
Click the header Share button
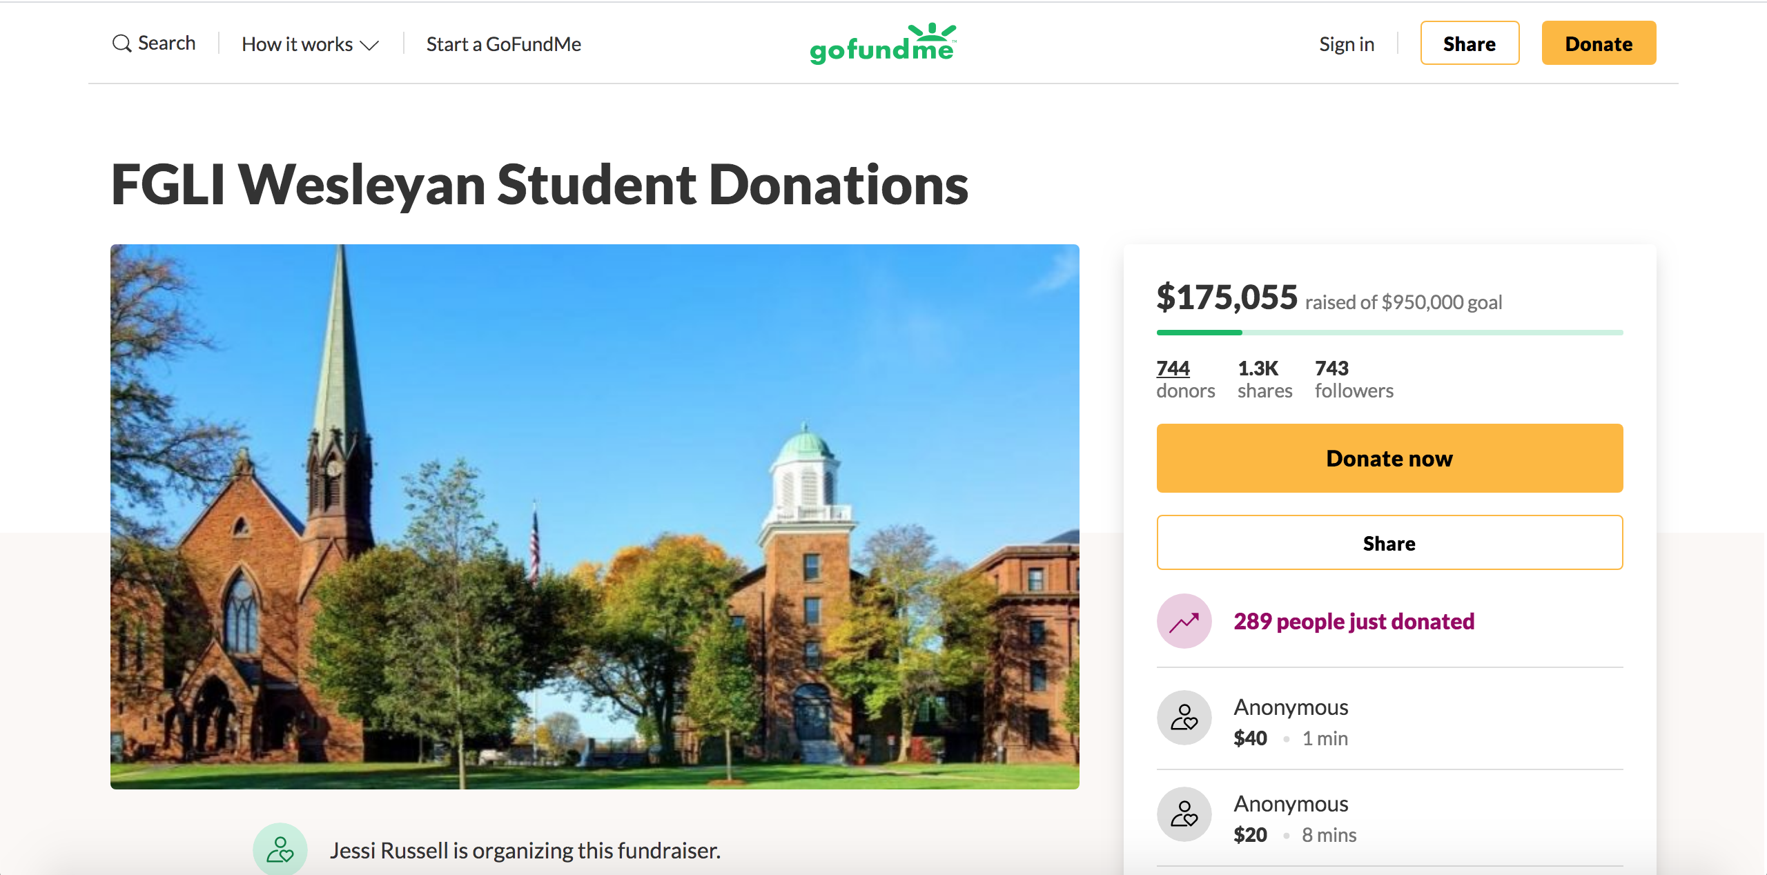click(x=1470, y=43)
